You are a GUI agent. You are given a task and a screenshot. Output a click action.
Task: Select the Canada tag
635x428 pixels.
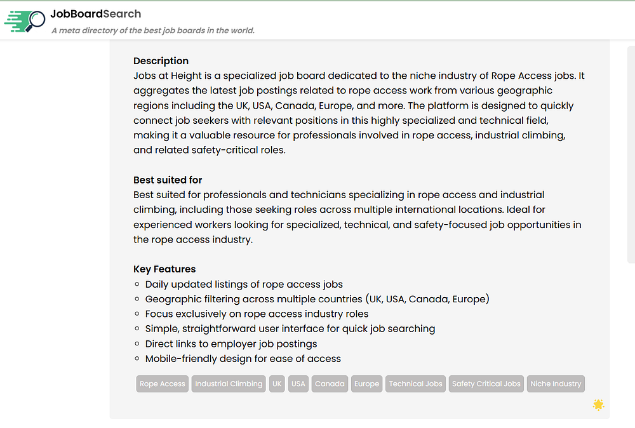[330, 384]
